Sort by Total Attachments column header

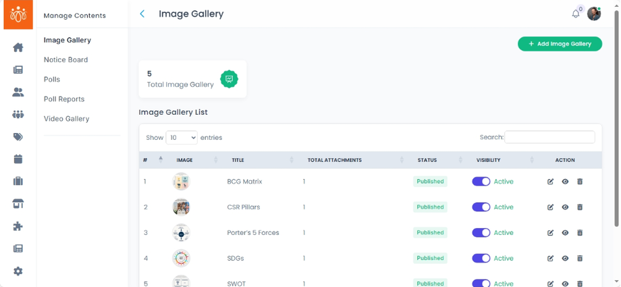pos(335,160)
